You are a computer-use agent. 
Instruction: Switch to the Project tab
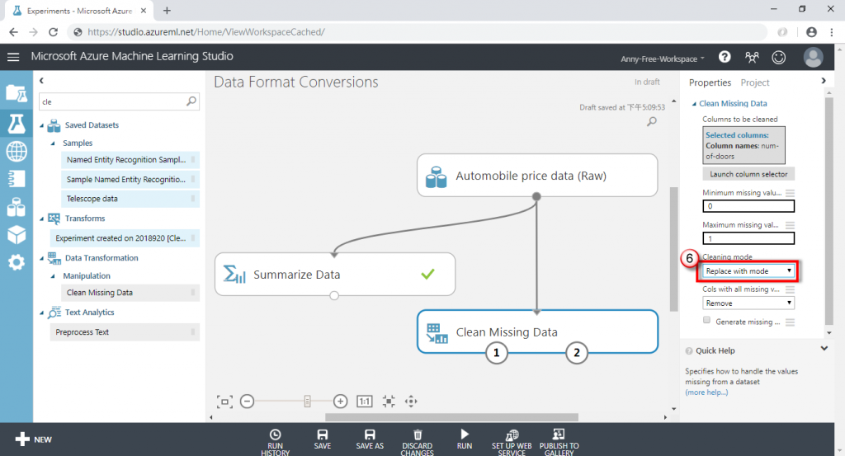(x=754, y=82)
